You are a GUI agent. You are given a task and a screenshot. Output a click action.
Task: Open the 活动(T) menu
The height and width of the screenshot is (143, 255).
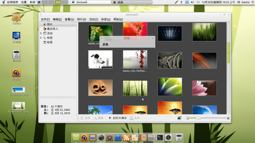pos(94,19)
